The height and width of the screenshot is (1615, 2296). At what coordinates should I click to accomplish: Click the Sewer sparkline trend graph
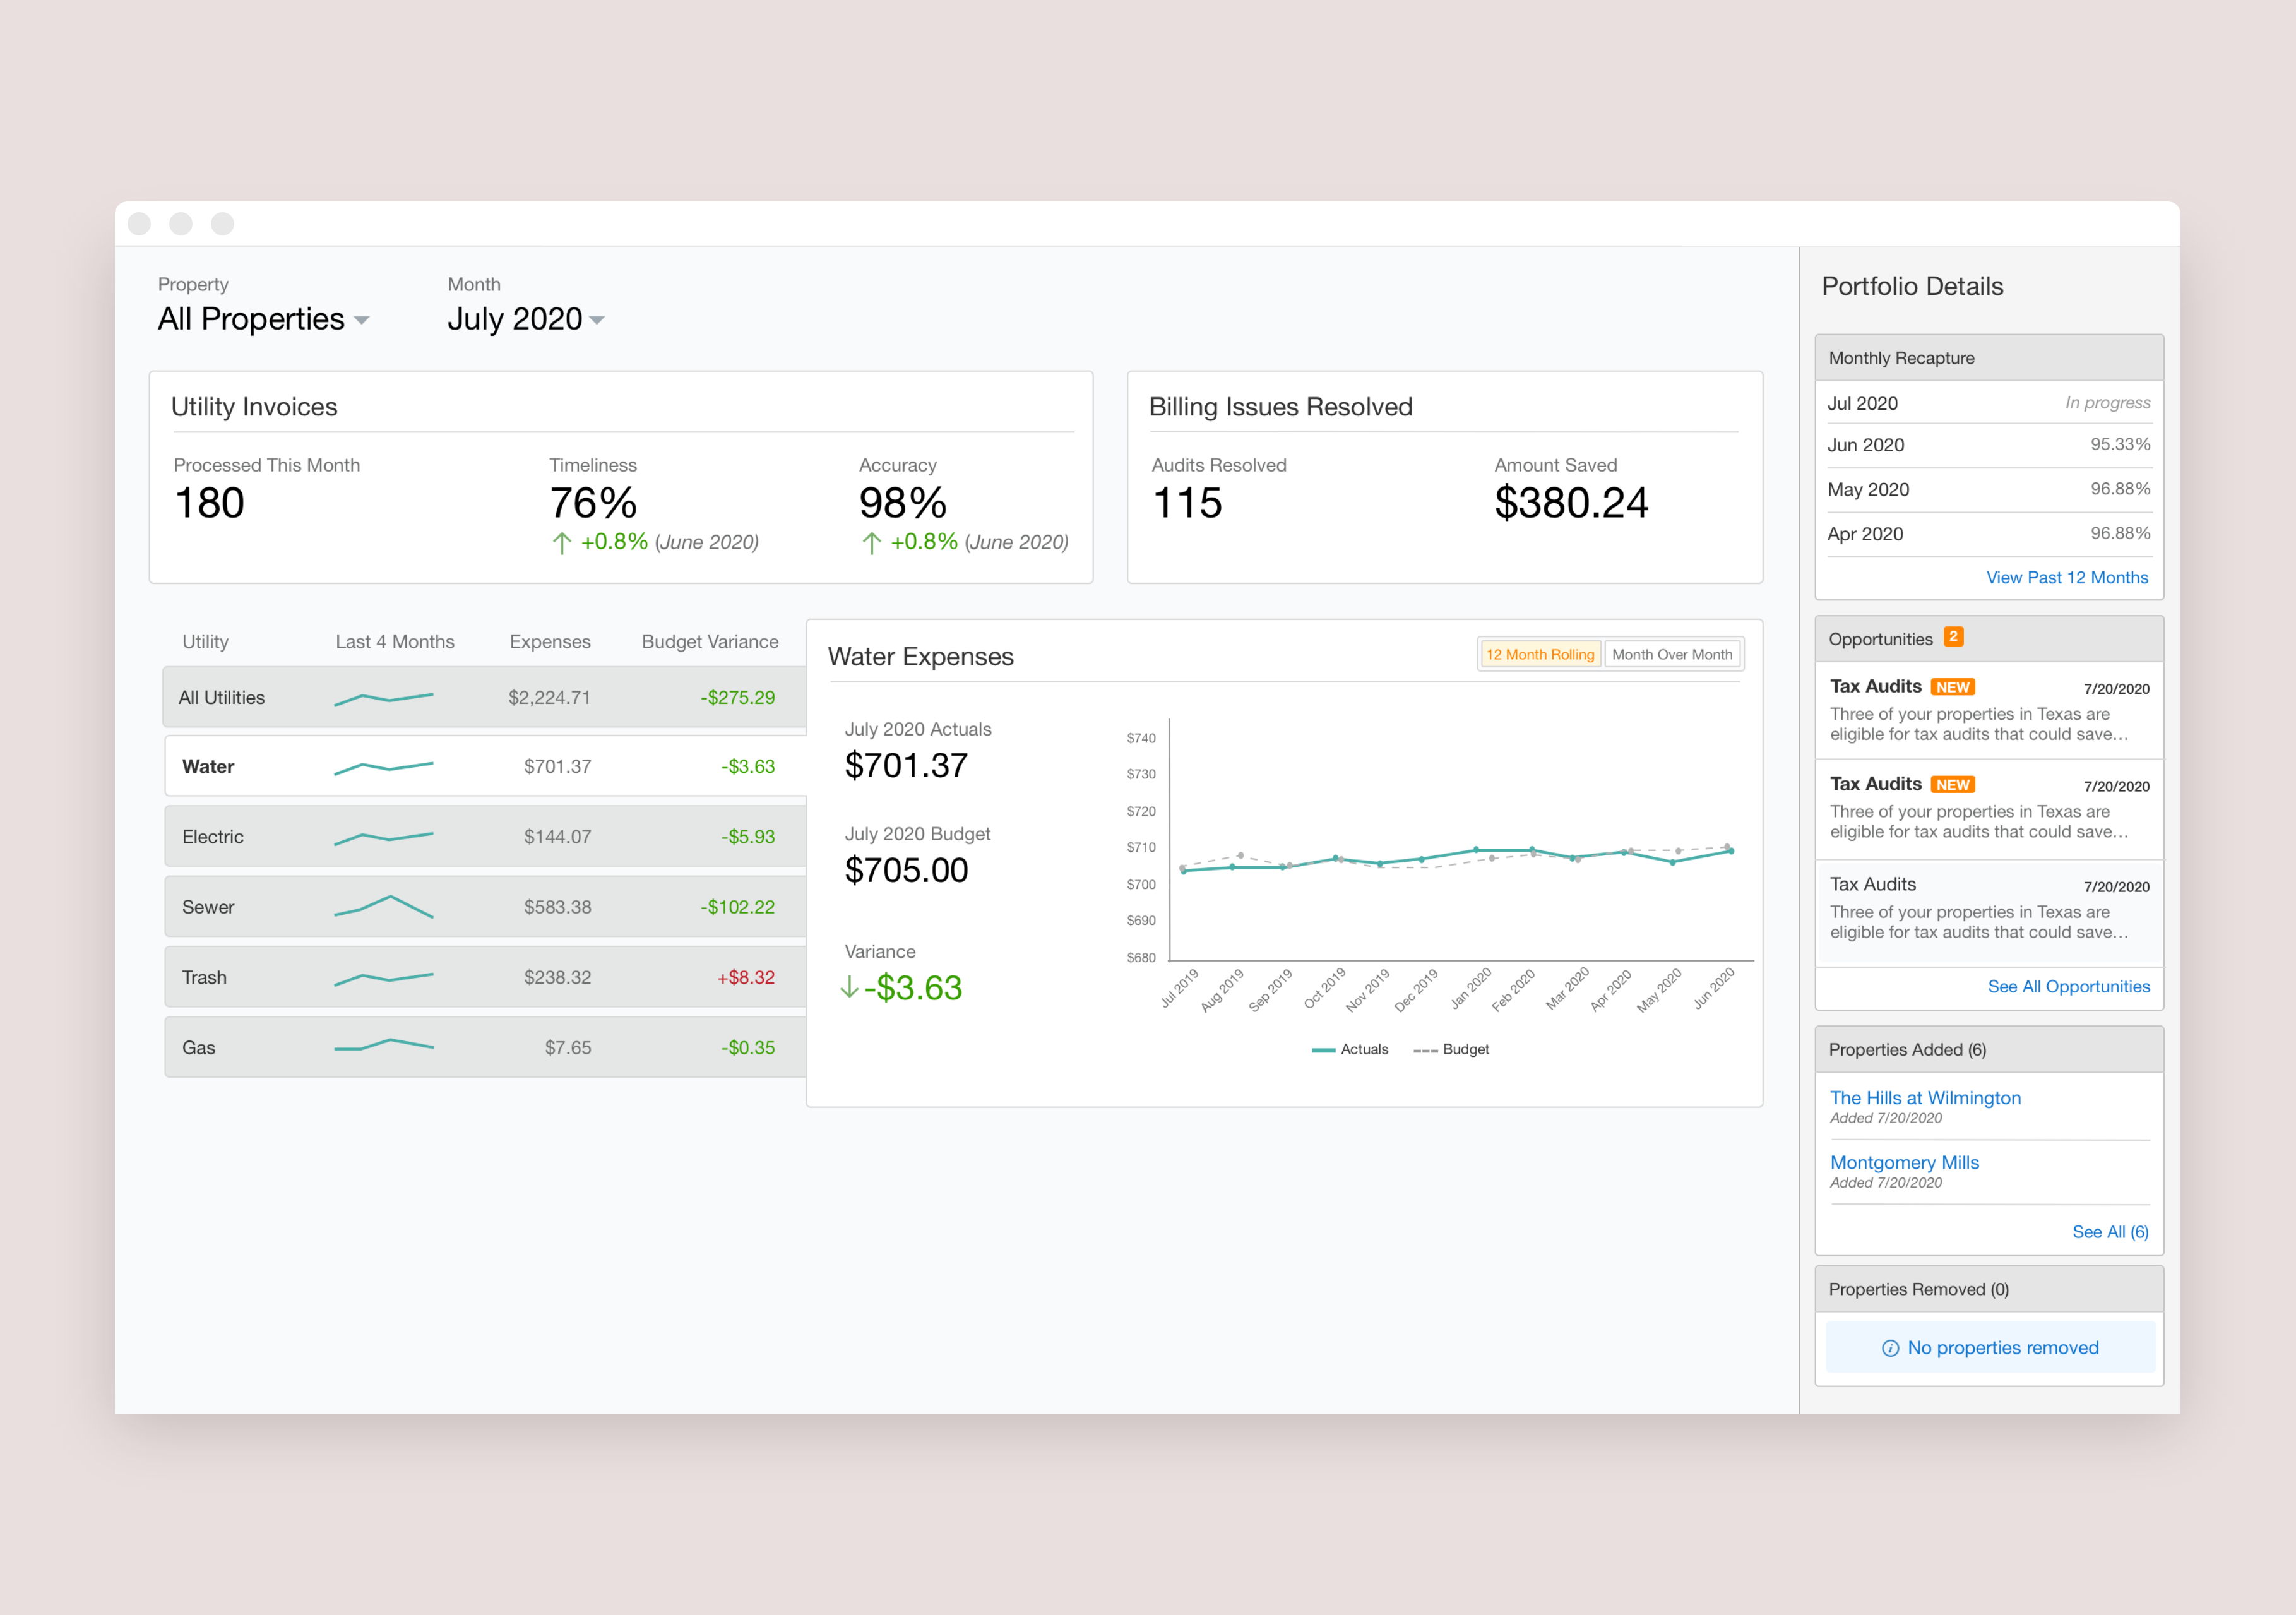[x=383, y=907]
